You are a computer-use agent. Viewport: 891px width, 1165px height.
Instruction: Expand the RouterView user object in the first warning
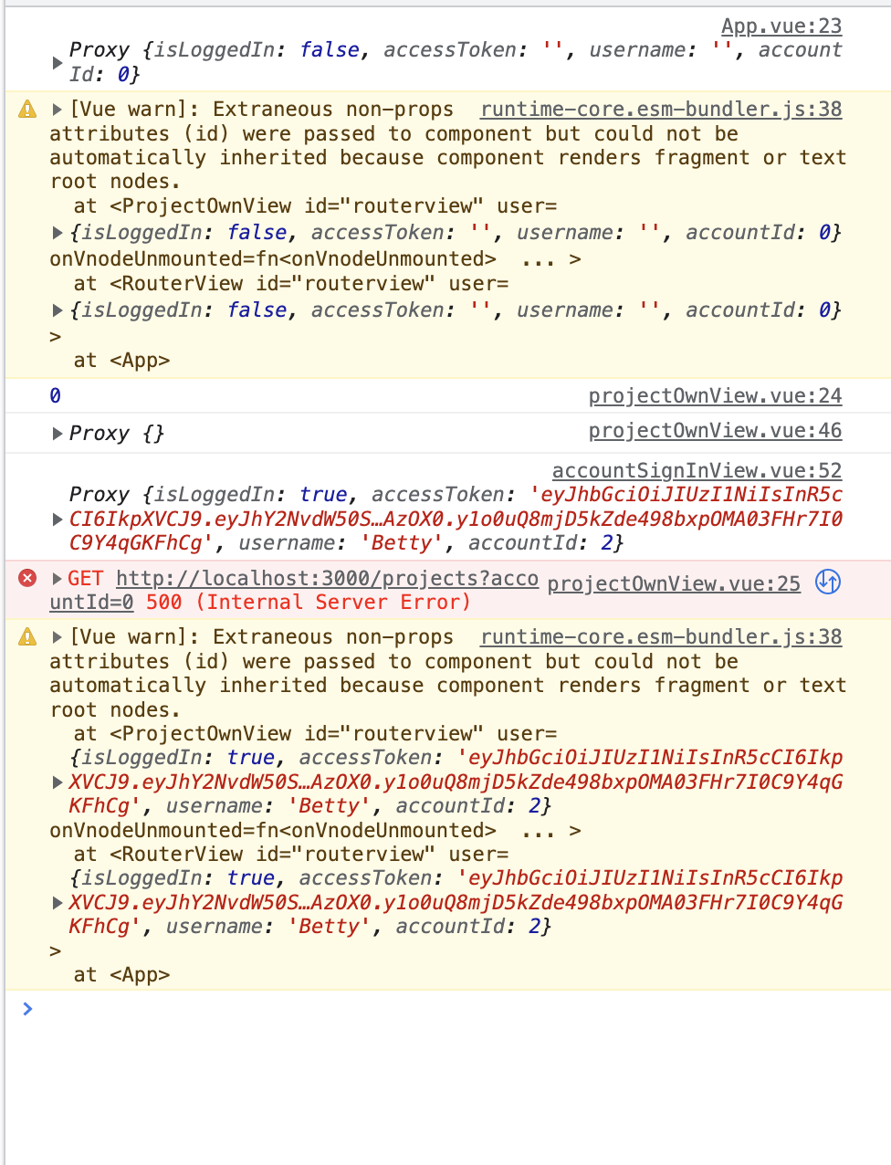tap(58, 310)
